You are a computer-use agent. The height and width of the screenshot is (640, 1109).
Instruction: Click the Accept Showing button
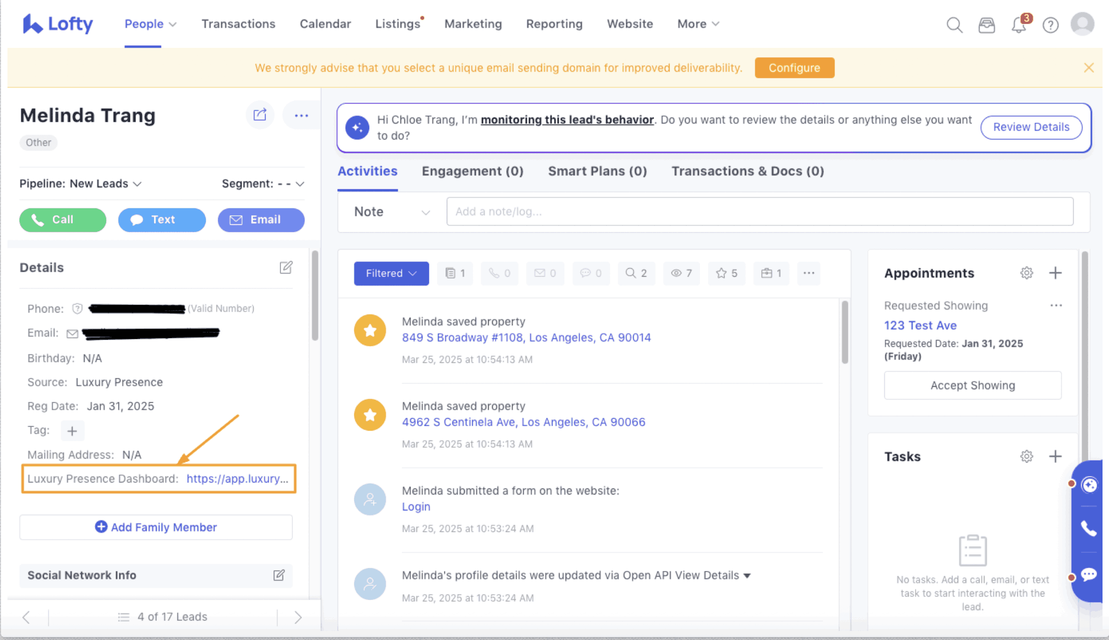click(972, 385)
